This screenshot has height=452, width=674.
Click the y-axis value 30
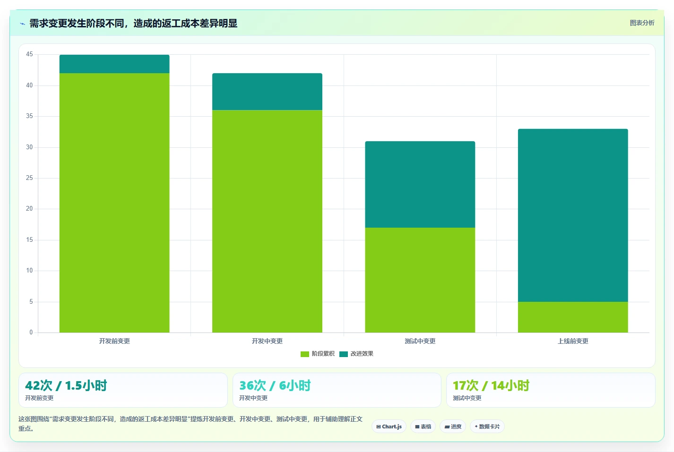(x=29, y=147)
